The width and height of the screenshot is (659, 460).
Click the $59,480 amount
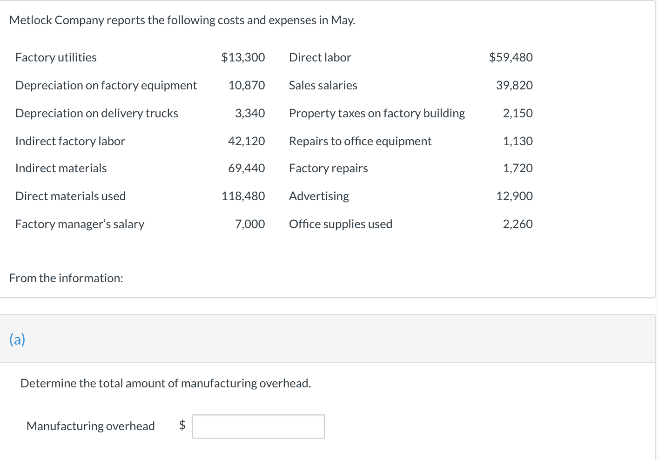(x=511, y=57)
